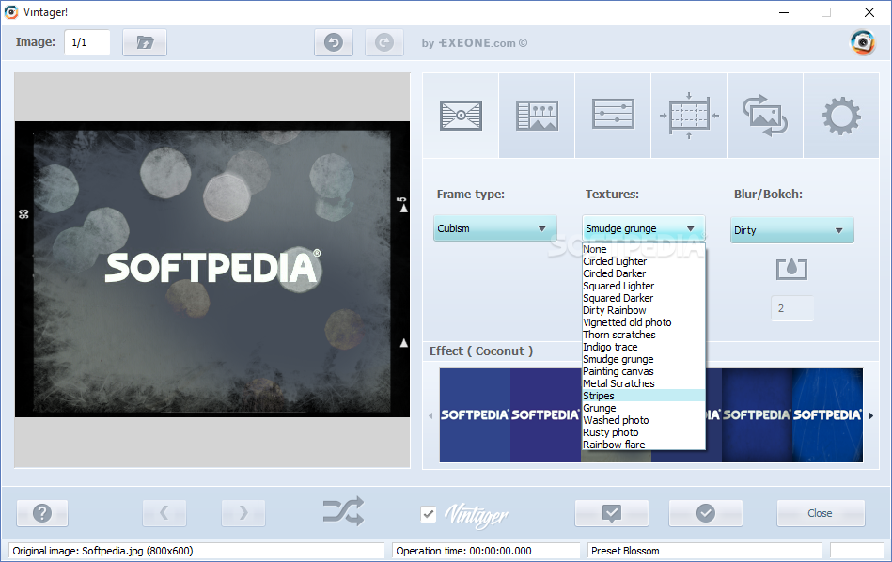Screen dimensions: 892x562
Task: Select the first blue effect thumbnail
Action: tap(475, 415)
